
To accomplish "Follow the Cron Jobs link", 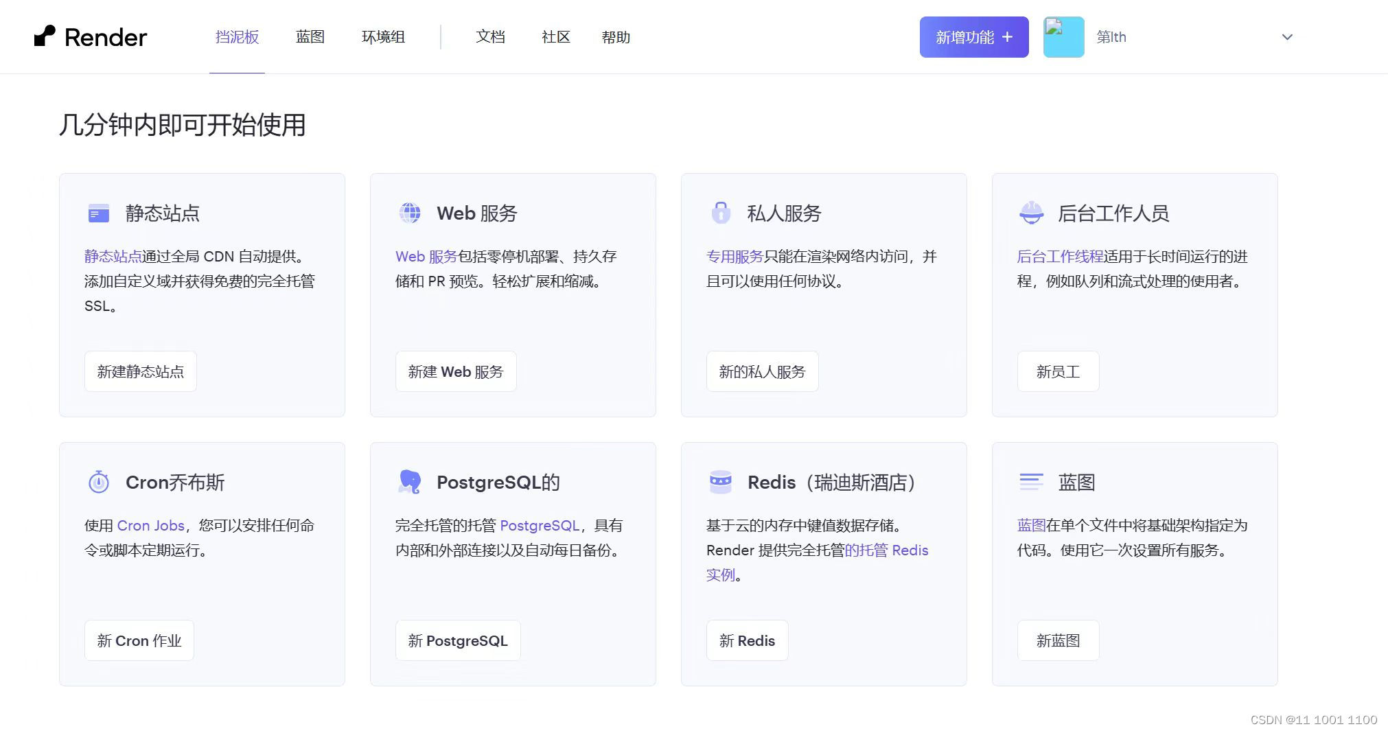I will click(150, 525).
